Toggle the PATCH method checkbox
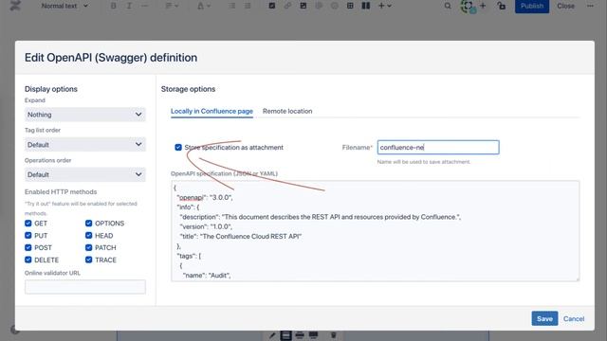607x341 pixels. point(88,247)
